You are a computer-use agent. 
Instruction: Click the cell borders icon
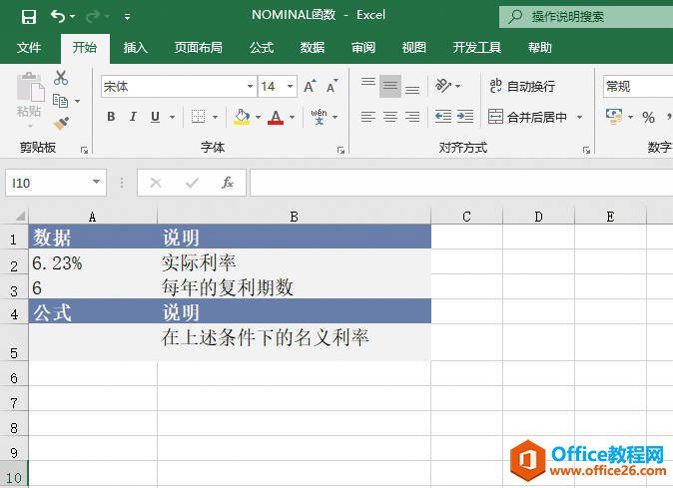coord(198,117)
